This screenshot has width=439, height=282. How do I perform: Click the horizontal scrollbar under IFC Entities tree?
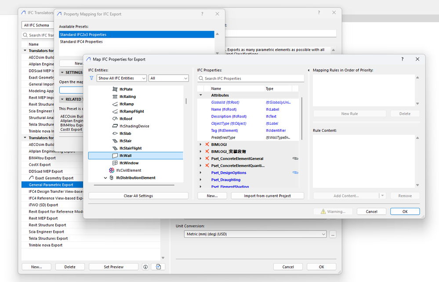coord(134,185)
